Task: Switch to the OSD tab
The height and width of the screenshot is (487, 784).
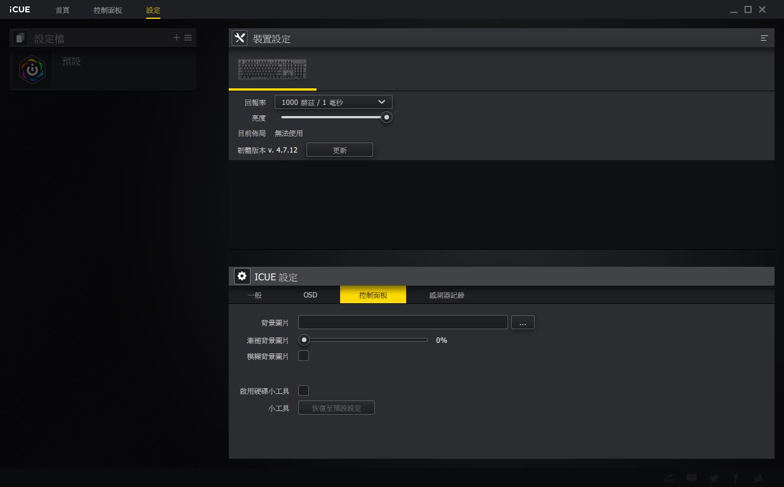Action: click(310, 295)
